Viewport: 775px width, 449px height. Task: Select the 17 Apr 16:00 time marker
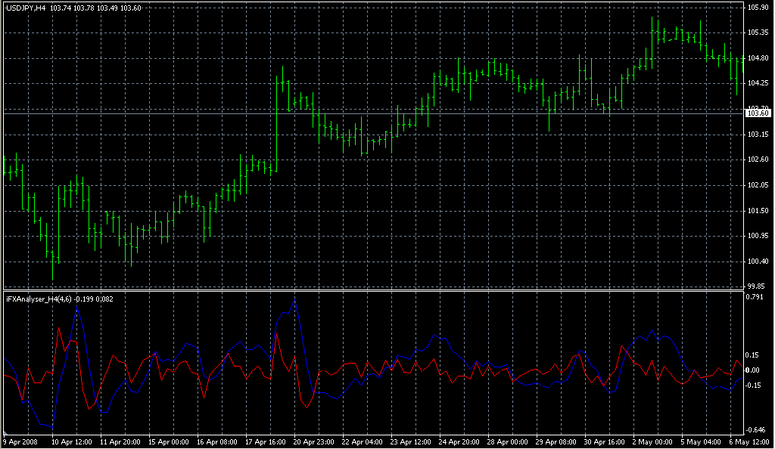(x=263, y=441)
